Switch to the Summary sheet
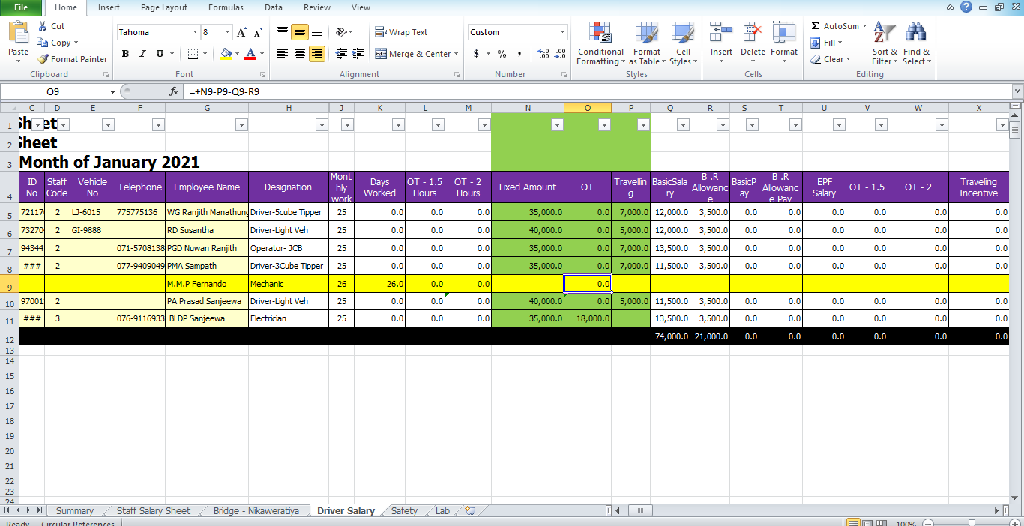 [74, 510]
